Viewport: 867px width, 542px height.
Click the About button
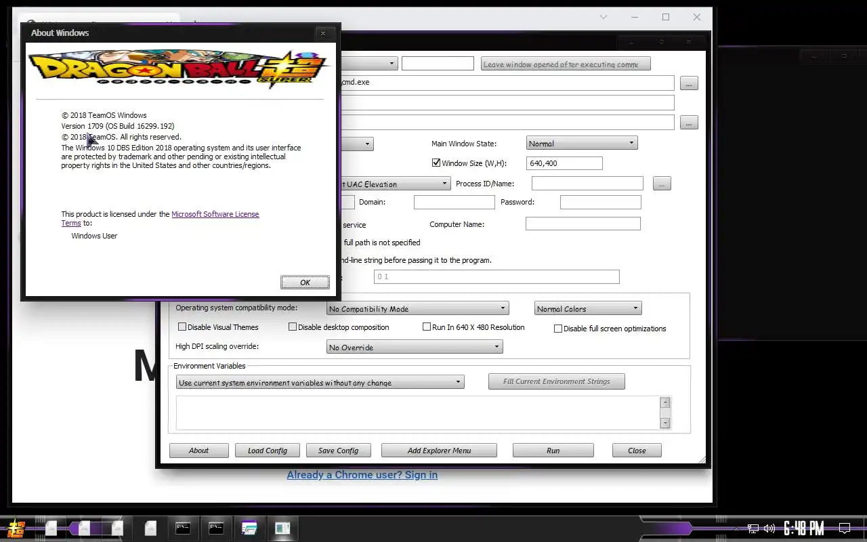(x=198, y=451)
